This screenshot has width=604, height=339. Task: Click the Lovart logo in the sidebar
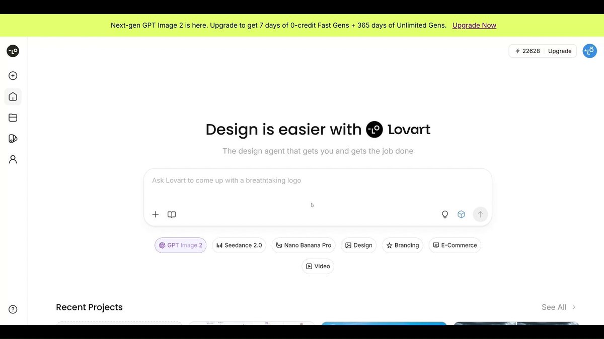(13, 51)
